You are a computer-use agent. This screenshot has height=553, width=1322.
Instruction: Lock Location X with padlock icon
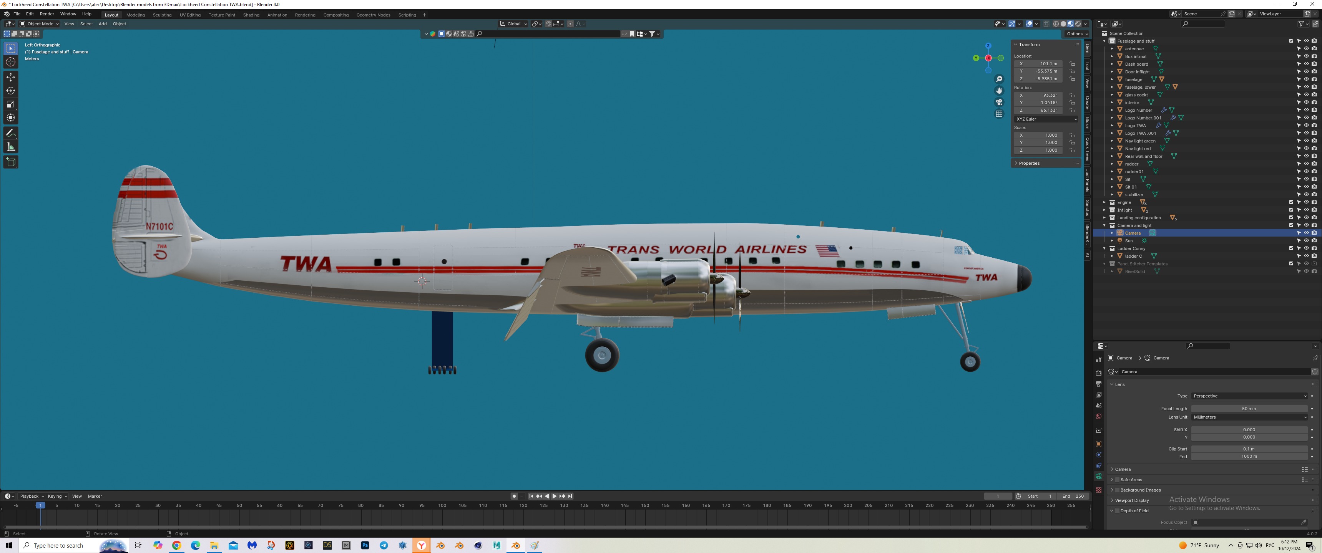1072,64
